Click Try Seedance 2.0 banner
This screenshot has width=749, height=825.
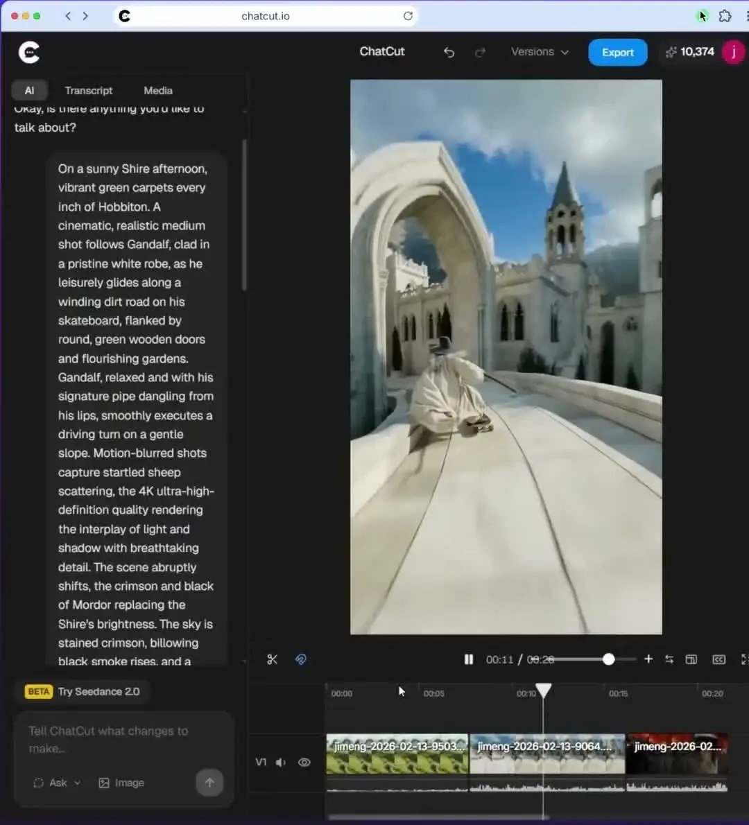click(x=83, y=691)
